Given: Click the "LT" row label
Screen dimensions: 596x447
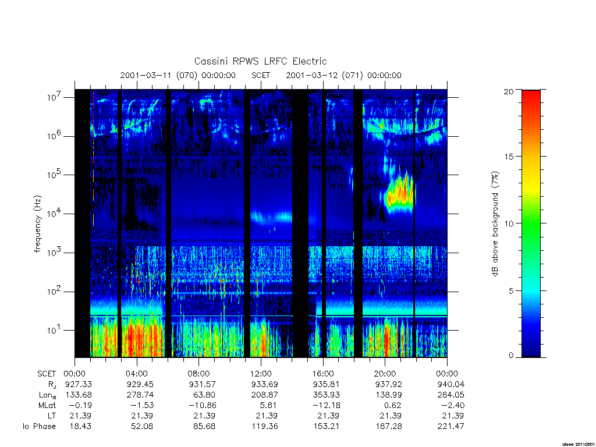Looking at the screenshot, I should coord(52,416).
